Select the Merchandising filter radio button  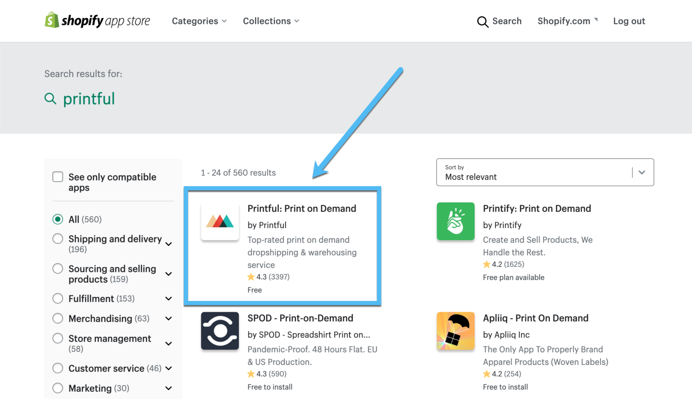[x=58, y=318]
